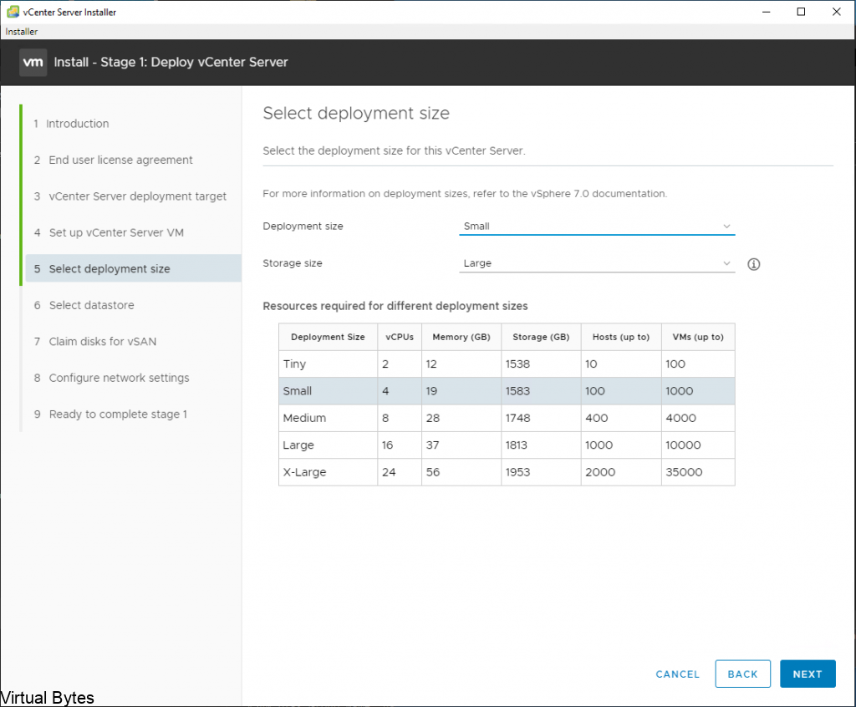Select the Select deployment size step
The width and height of the screenshot is (856, 707).
click(133, 268)
